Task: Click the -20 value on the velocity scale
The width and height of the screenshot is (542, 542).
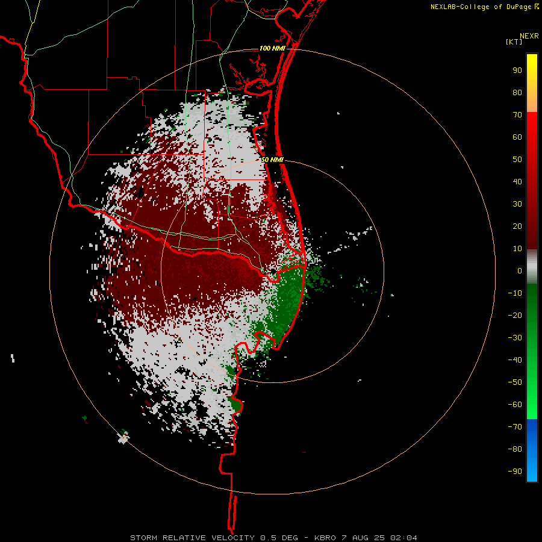Action: click(x=515, y=316)
